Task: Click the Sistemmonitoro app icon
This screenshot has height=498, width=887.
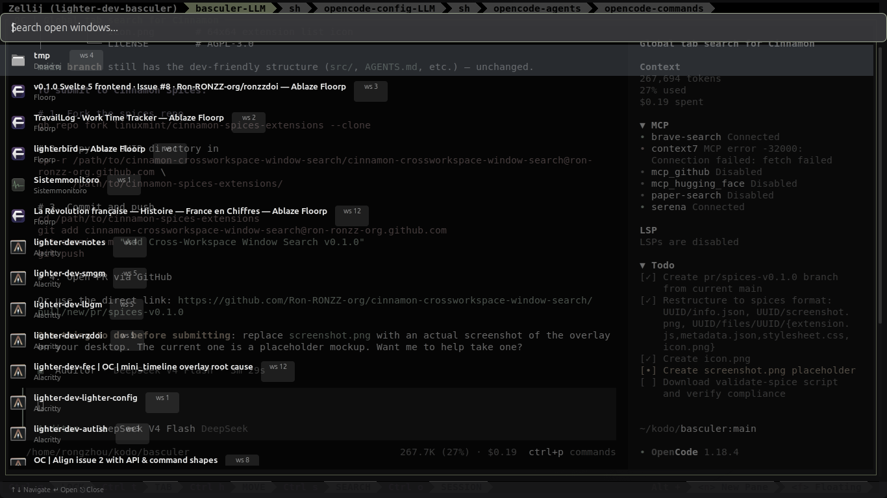Action: [18, 185]
